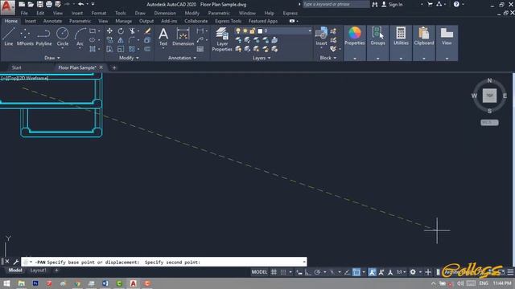
Task: Click the Scale tool icon
Action: tap(121, 49)
